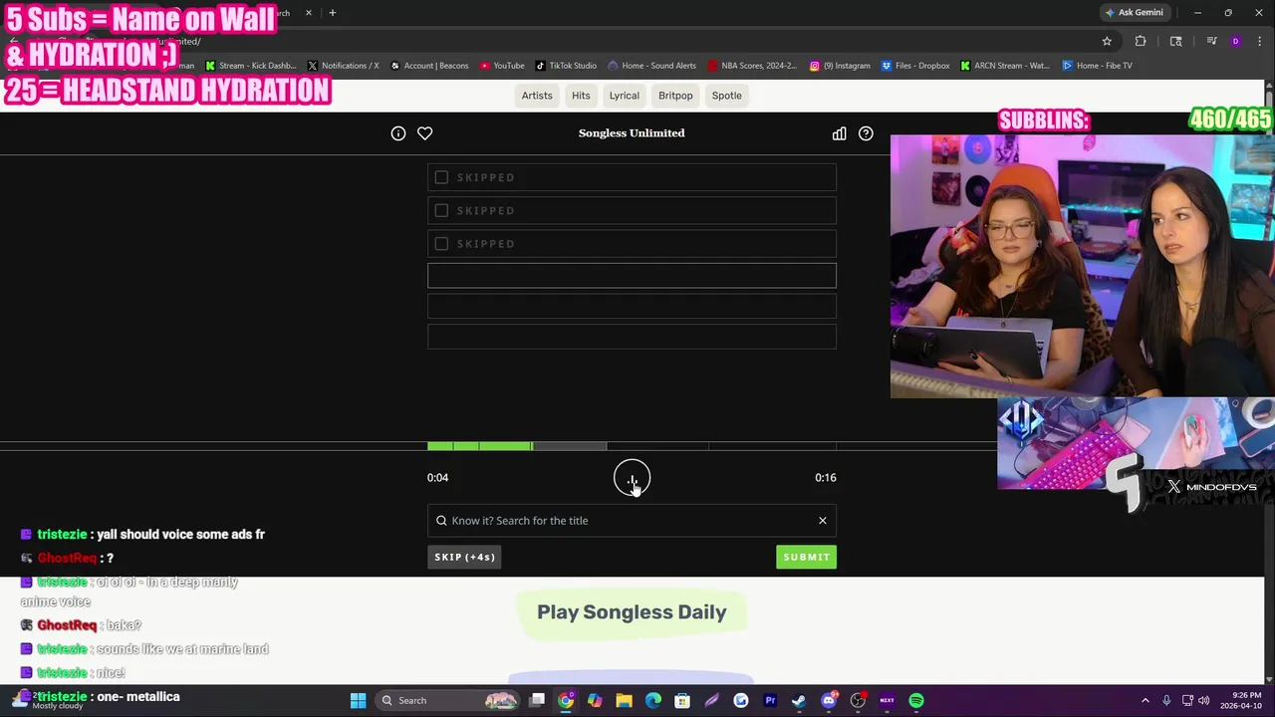
Task: Open File Explorer from taskbar
Action: pos(624,701)
